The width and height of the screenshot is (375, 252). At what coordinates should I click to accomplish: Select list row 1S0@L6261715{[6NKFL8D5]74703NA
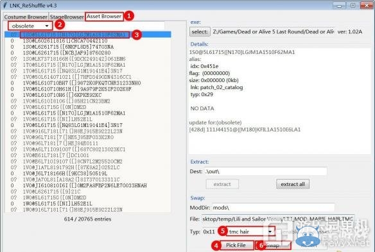(x=88, y=47)
